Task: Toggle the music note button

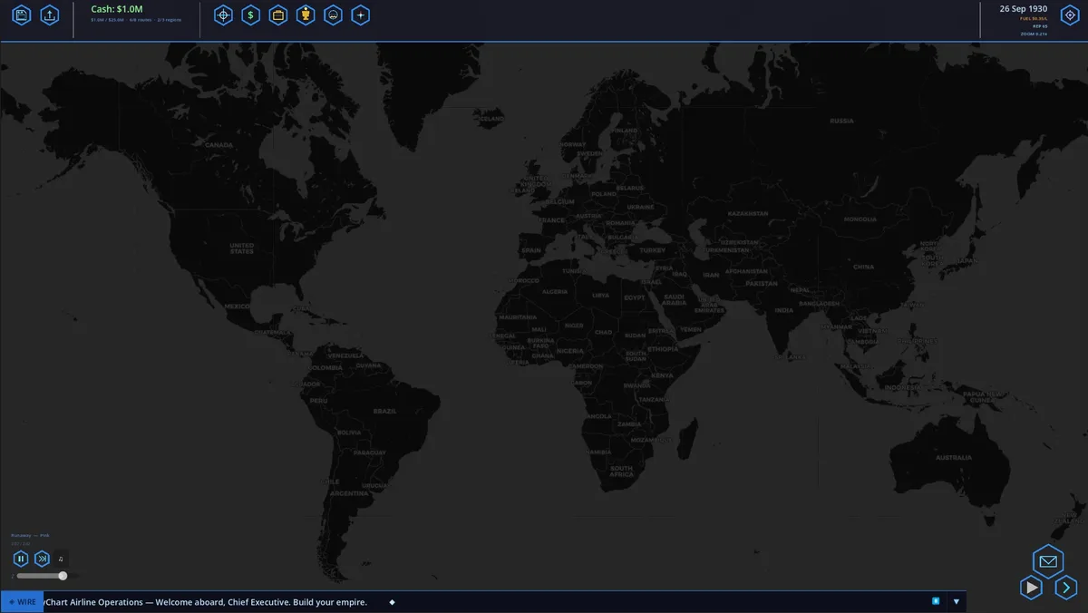Action: pyautogui.click(x=61, y=559)
